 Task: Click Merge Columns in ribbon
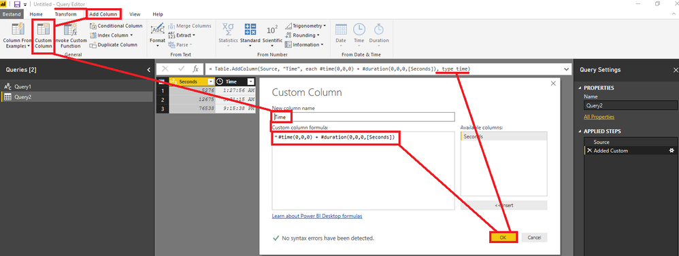[x=190, y=26]
